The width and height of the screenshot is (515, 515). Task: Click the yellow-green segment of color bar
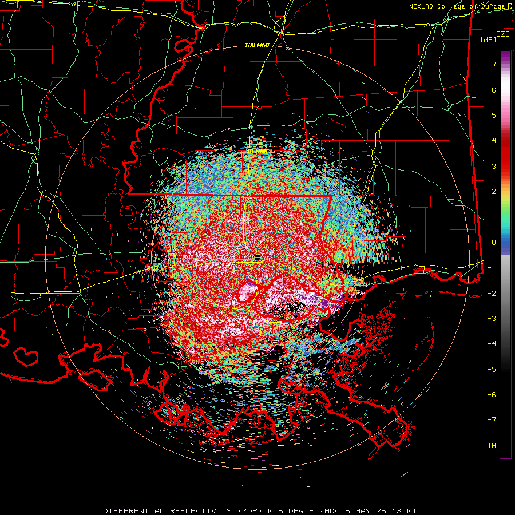coord(505,200)
